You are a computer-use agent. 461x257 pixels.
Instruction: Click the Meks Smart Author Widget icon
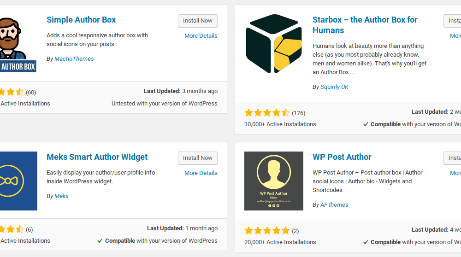click(18, 181)
